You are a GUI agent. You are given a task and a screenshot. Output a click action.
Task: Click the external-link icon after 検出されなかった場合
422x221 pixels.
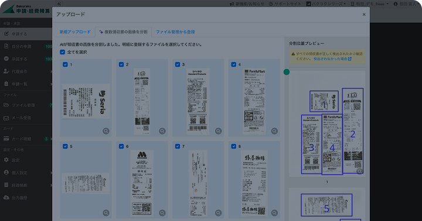pos(349,59)
